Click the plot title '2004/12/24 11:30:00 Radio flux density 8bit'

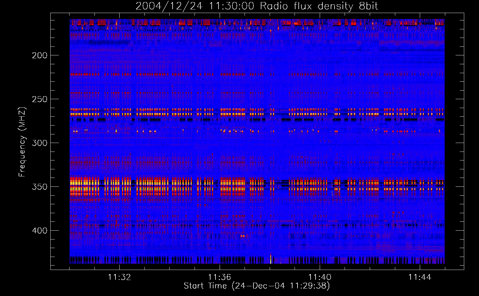[x=257, y=6]
